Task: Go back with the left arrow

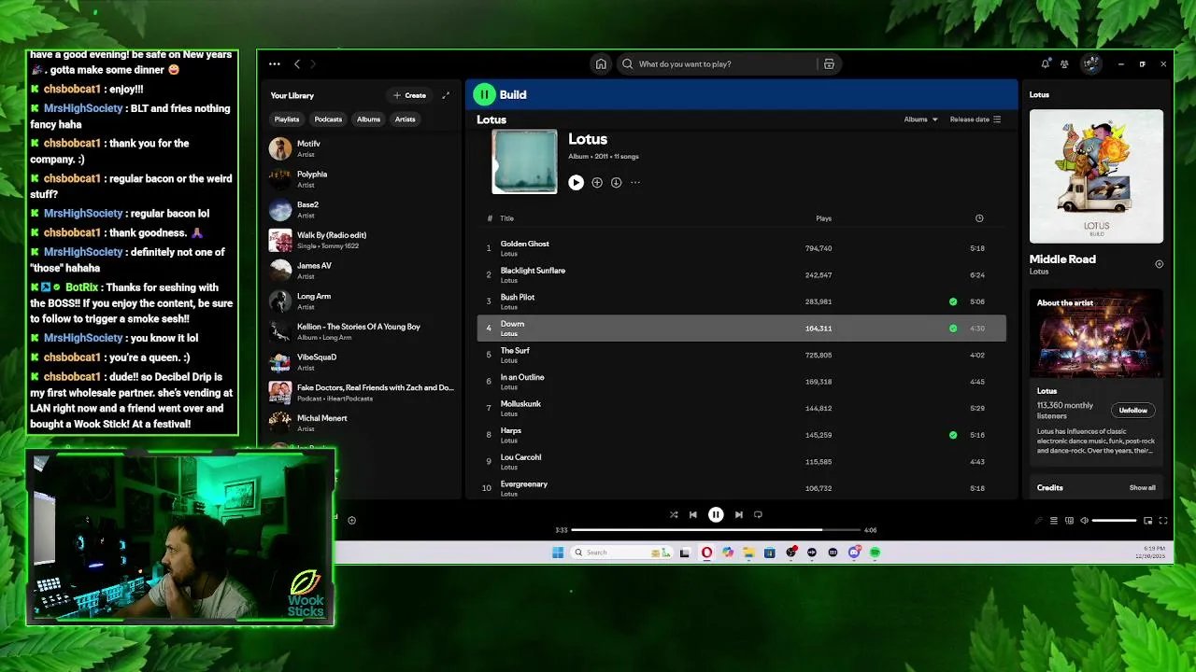Action: (x=297, y=63)
